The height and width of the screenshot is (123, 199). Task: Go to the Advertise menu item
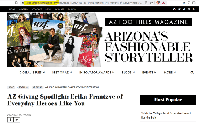pyautogui.click(x=24, y=9)
